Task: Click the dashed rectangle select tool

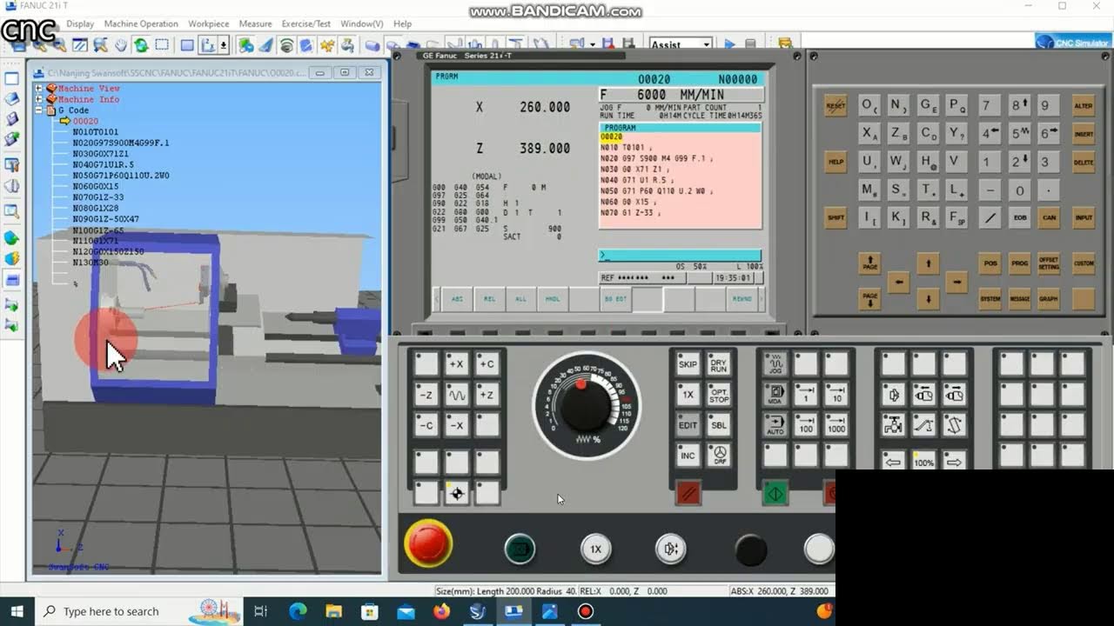Action: coord(162,45)
